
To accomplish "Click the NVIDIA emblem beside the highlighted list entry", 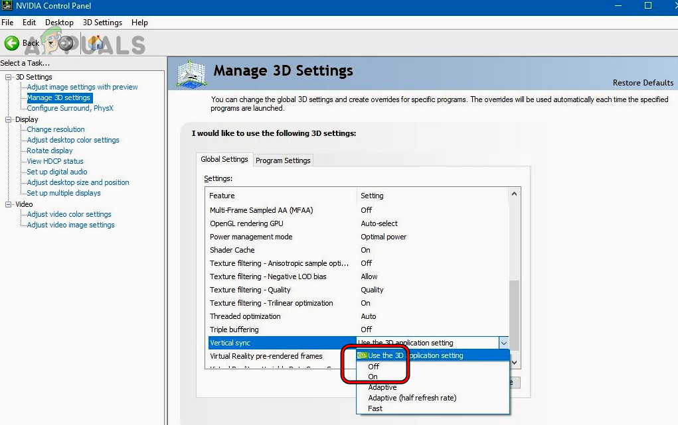I will point(363,355).
